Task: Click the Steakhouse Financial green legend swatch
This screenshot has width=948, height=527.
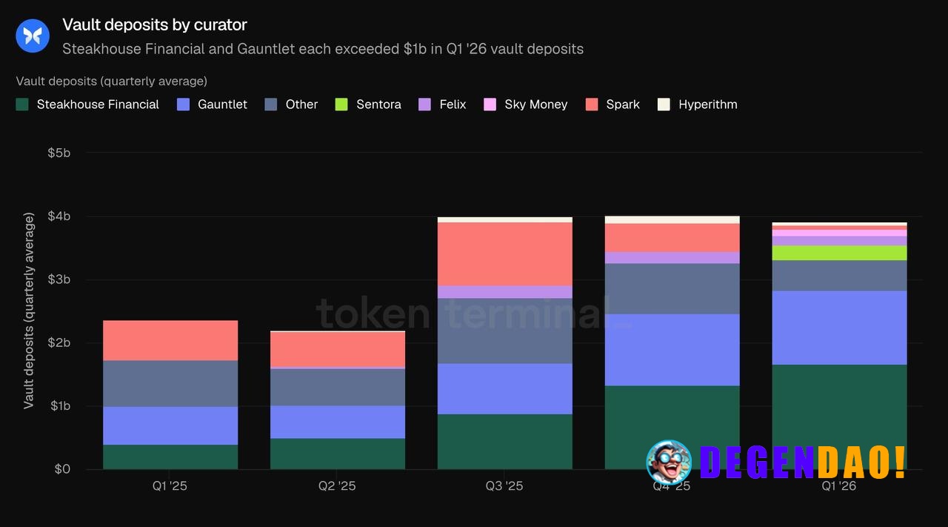Action: click(22, 105)
